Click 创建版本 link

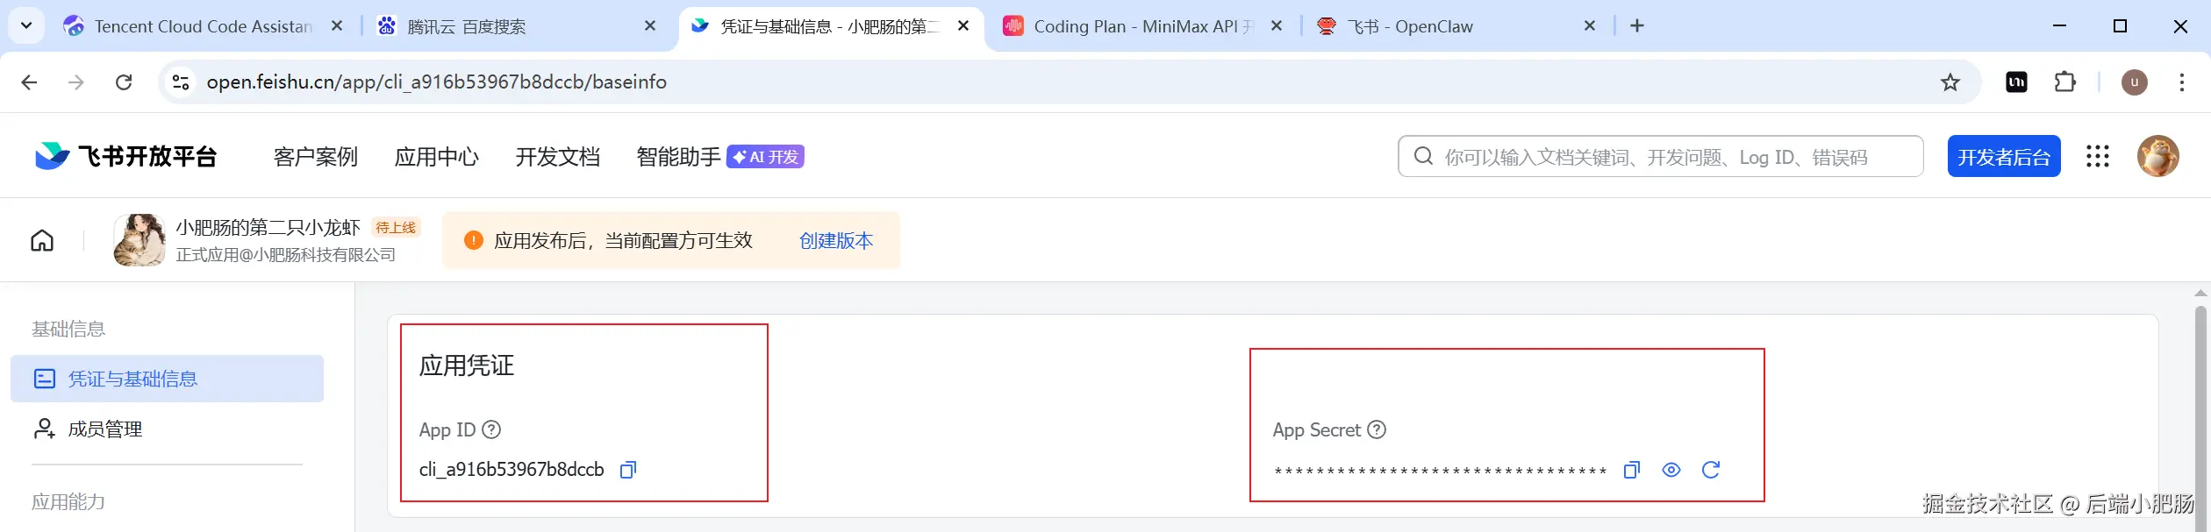[x=836, y=240]
